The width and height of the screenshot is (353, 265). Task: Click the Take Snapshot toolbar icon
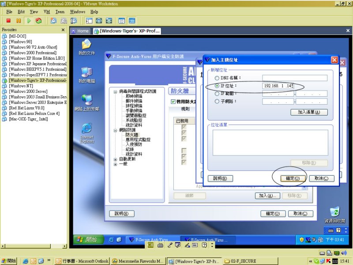pyautogui.click(x=53, y=20)
